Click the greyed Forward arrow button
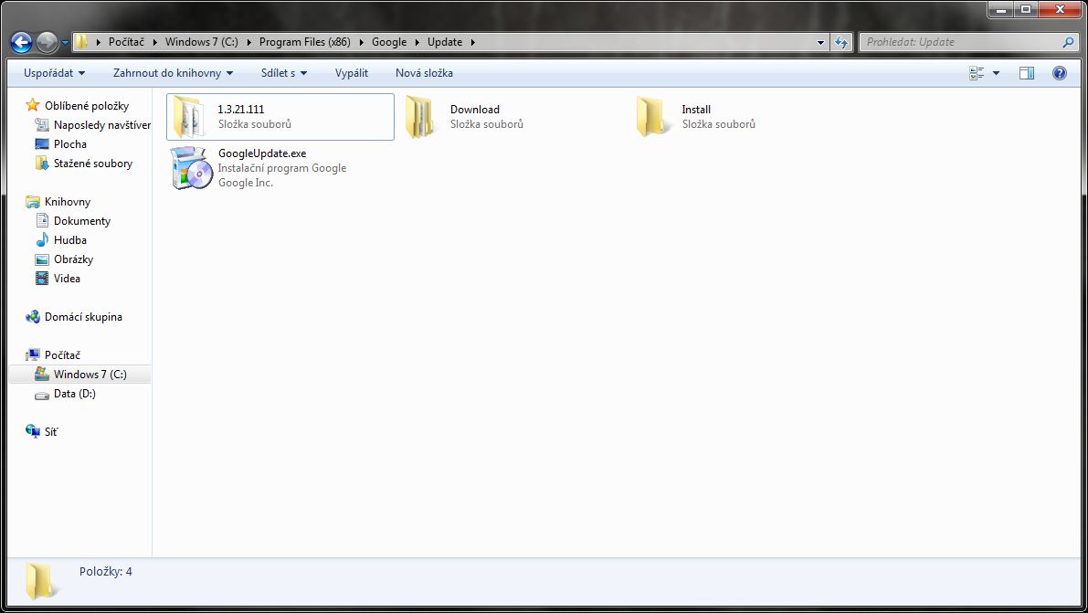 tap(47, 42)
